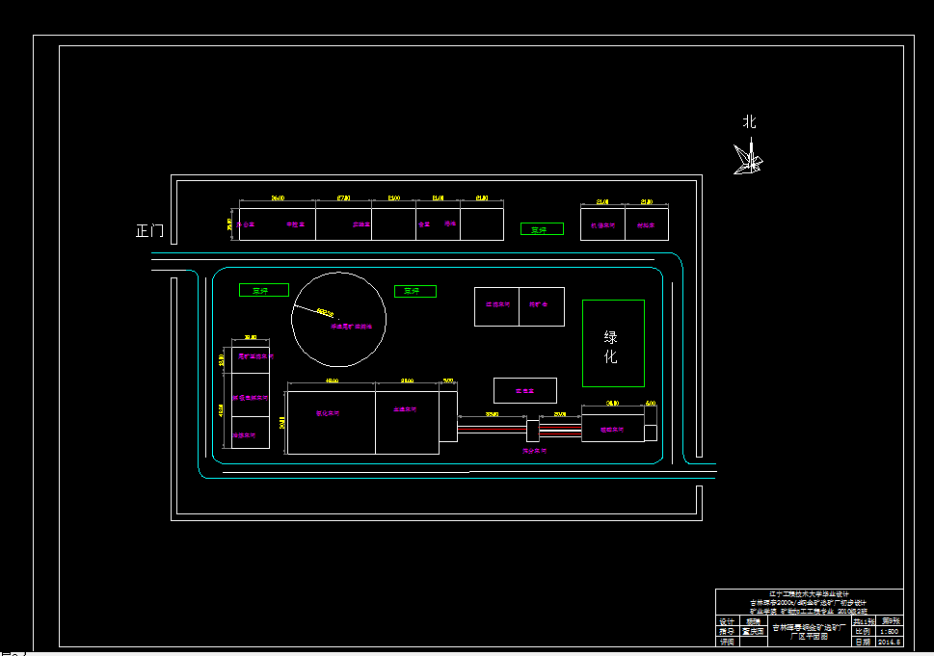Select the 日期 date label cell

pyautogui.click(x=864, y=642)
